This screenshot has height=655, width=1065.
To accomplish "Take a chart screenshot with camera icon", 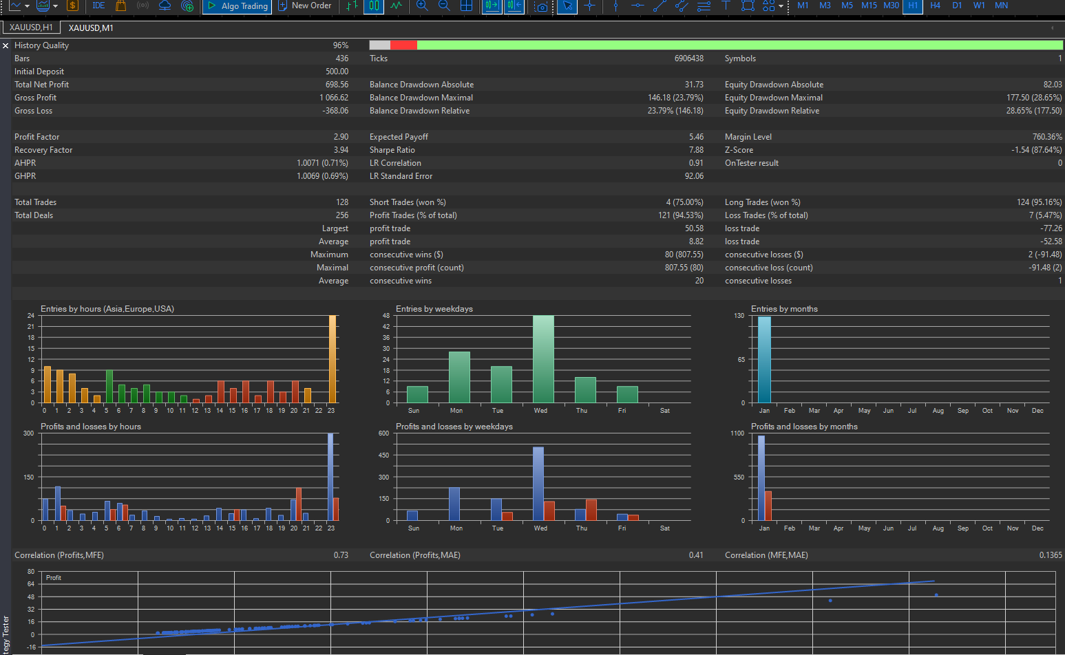I will (542, 6).
